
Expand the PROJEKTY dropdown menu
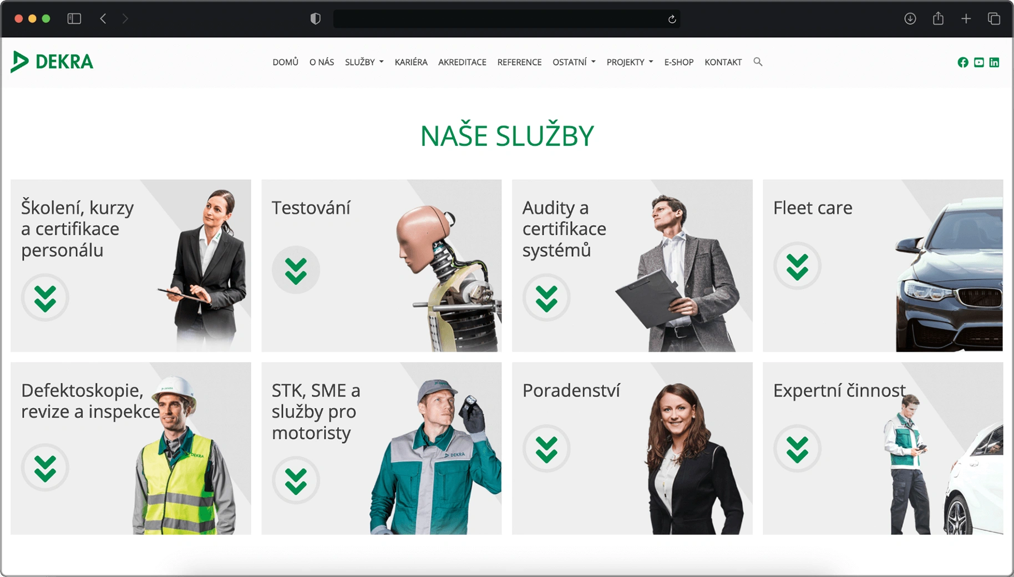coord(630,62)
